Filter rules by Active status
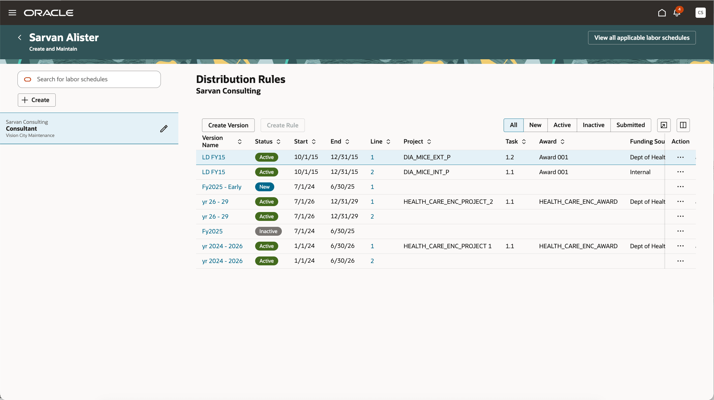The image size is (714, 400). pos(562,125)
